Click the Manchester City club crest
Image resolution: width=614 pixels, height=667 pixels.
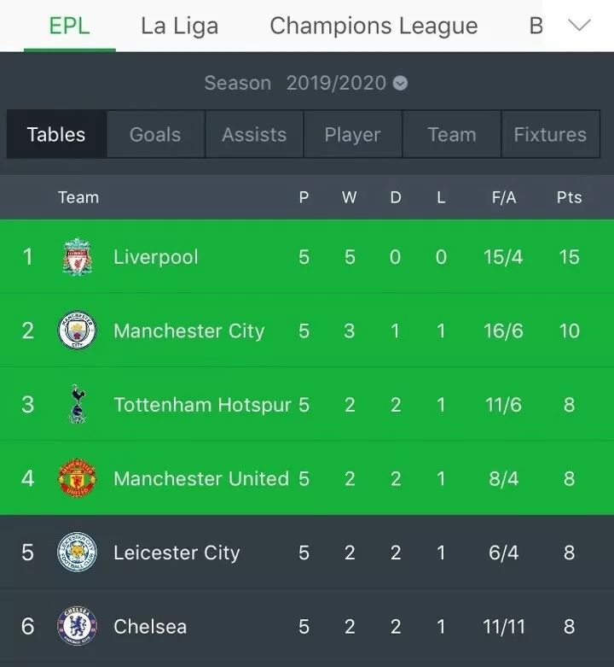[78, 331]
